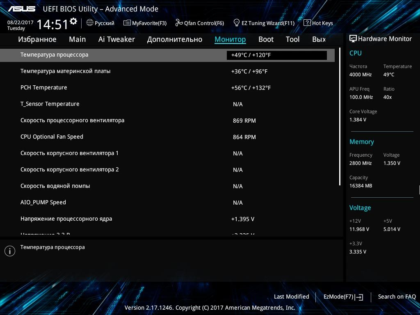Select the CPU Optional Fan Speed row

pyautogui.click(x=167, y=137)
